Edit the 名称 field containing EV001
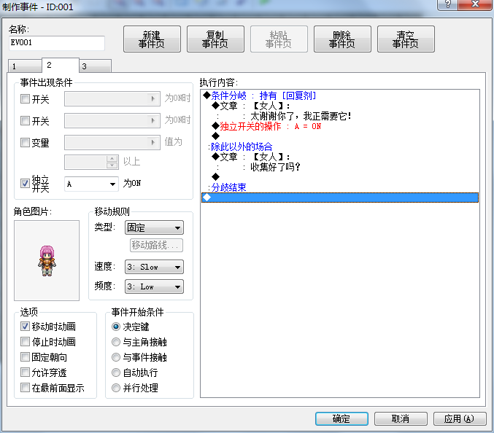 coord(57,43)
